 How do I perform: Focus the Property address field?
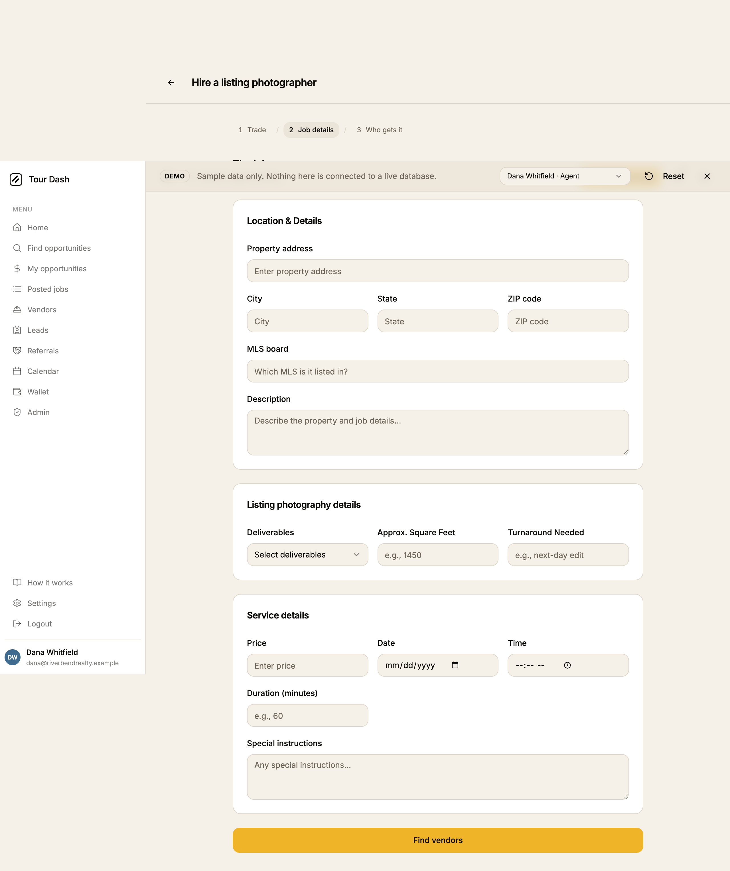point(437,271)
